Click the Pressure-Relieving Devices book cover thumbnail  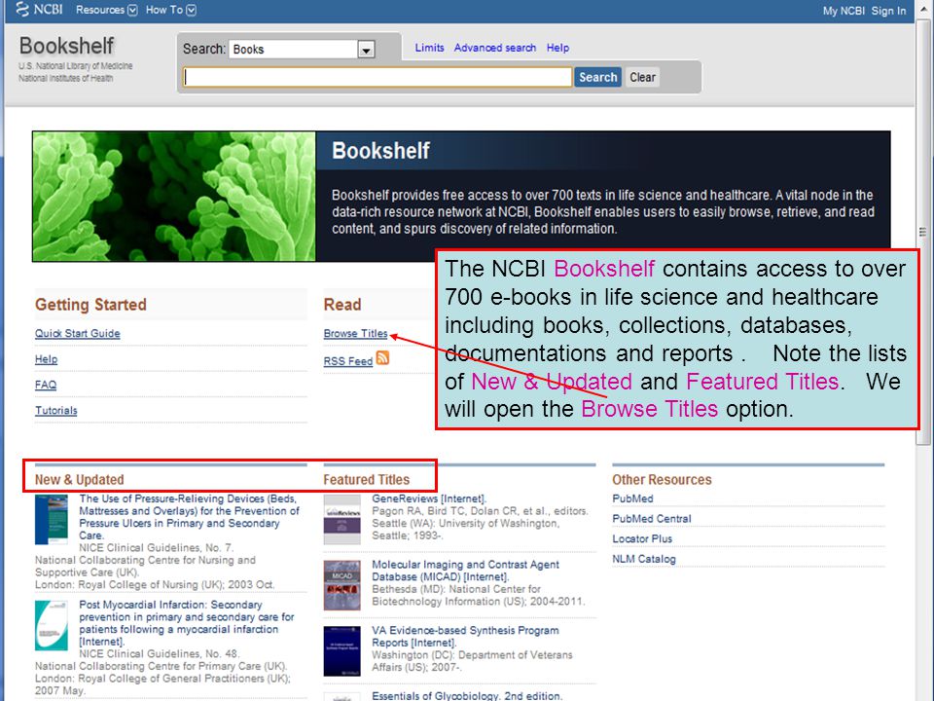pyautogui.click(x=52, y=519)
